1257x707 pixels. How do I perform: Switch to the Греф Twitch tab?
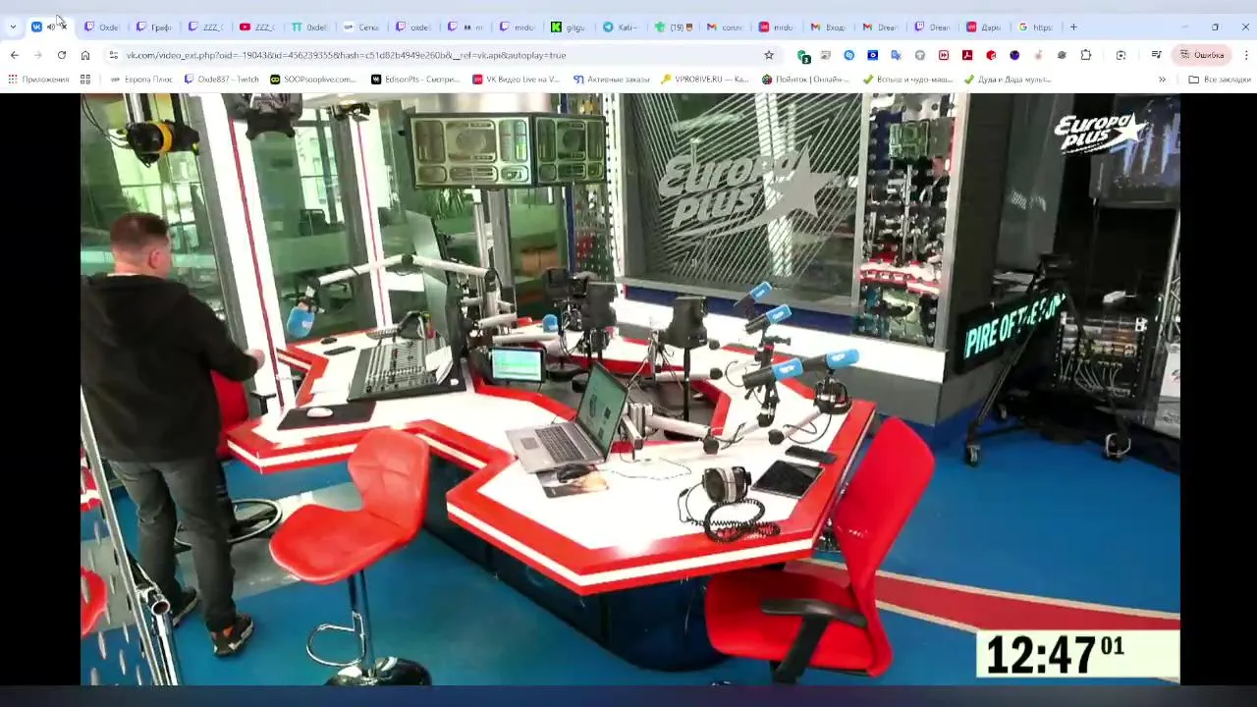(154, 27)
